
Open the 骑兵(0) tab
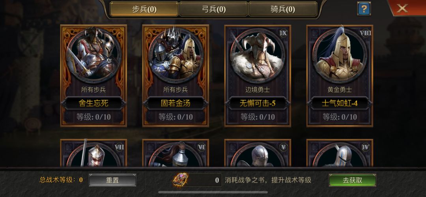click(x=283, y=9)
